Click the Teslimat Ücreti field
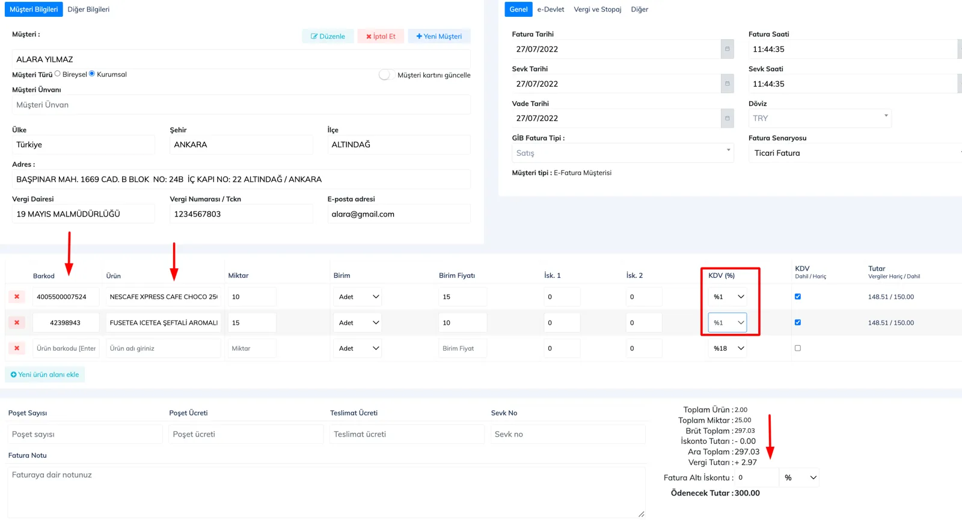The width and height of the screenshot is (962, 525). coord(407,434)
